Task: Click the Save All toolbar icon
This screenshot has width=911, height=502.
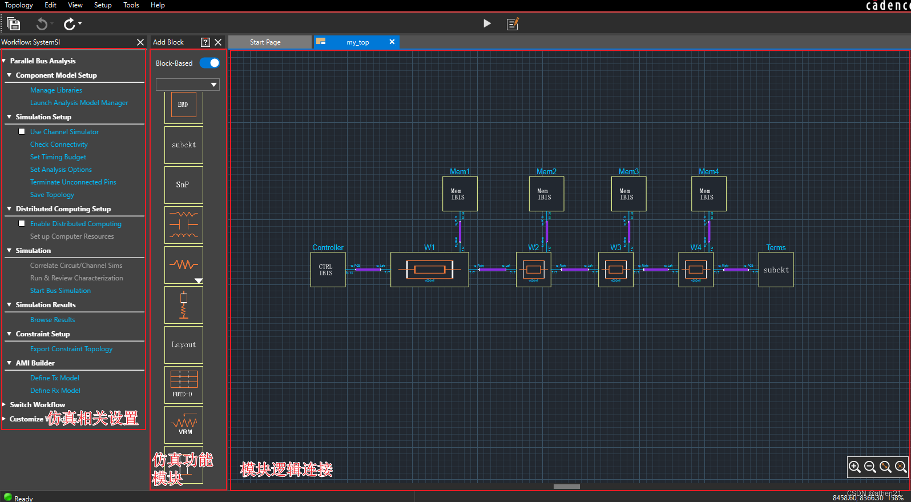Action: click(x=14, y=23)
